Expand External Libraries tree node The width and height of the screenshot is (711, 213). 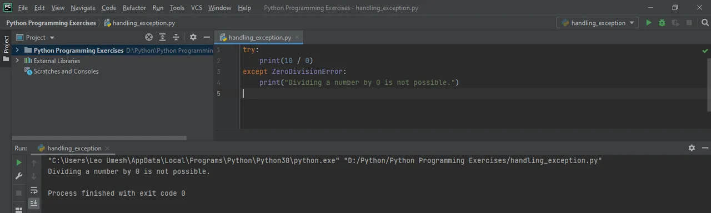[17, 61]
